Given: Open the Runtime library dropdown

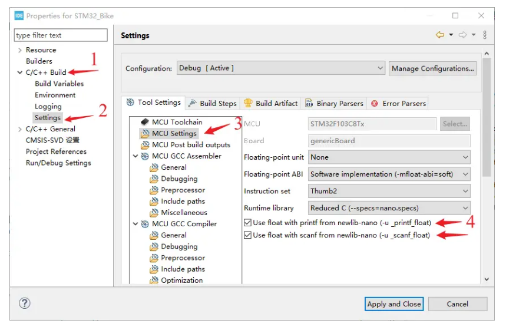Looking at the screenshot, I should (389, 208).
